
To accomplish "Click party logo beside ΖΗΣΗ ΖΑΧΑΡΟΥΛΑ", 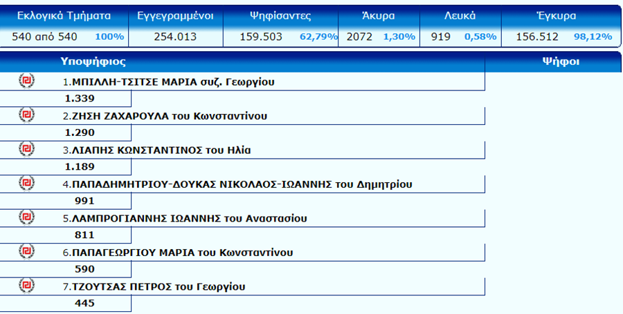I will point(26,115).
